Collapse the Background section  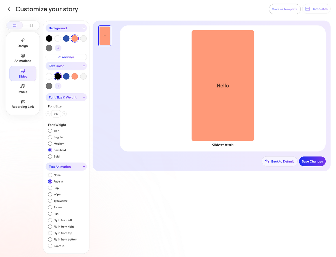[66, 28]
